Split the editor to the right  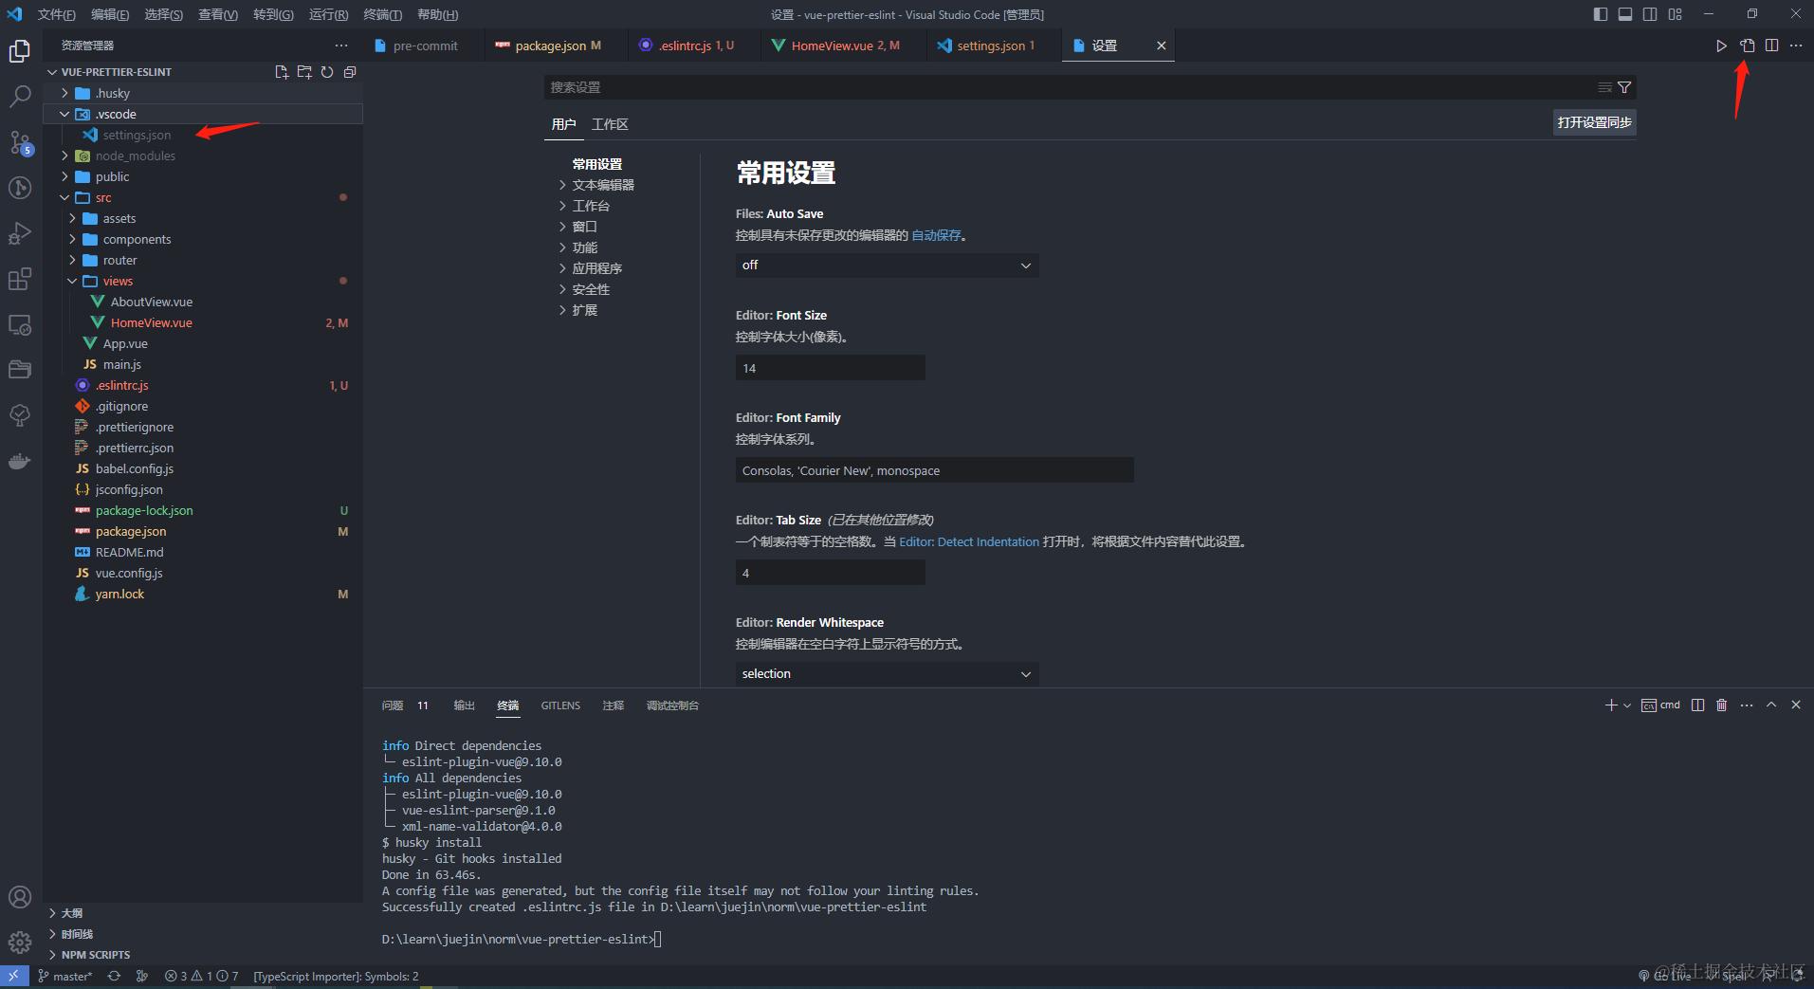(1771, 46)
